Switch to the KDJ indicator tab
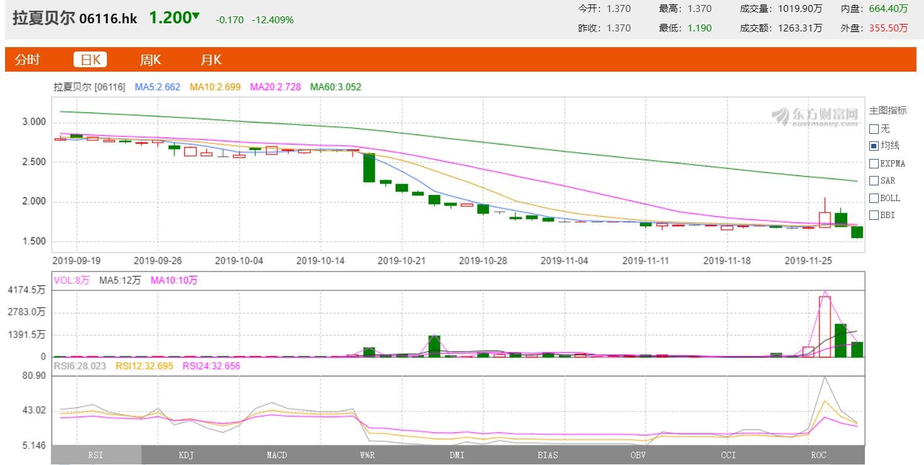 [187, 455]
